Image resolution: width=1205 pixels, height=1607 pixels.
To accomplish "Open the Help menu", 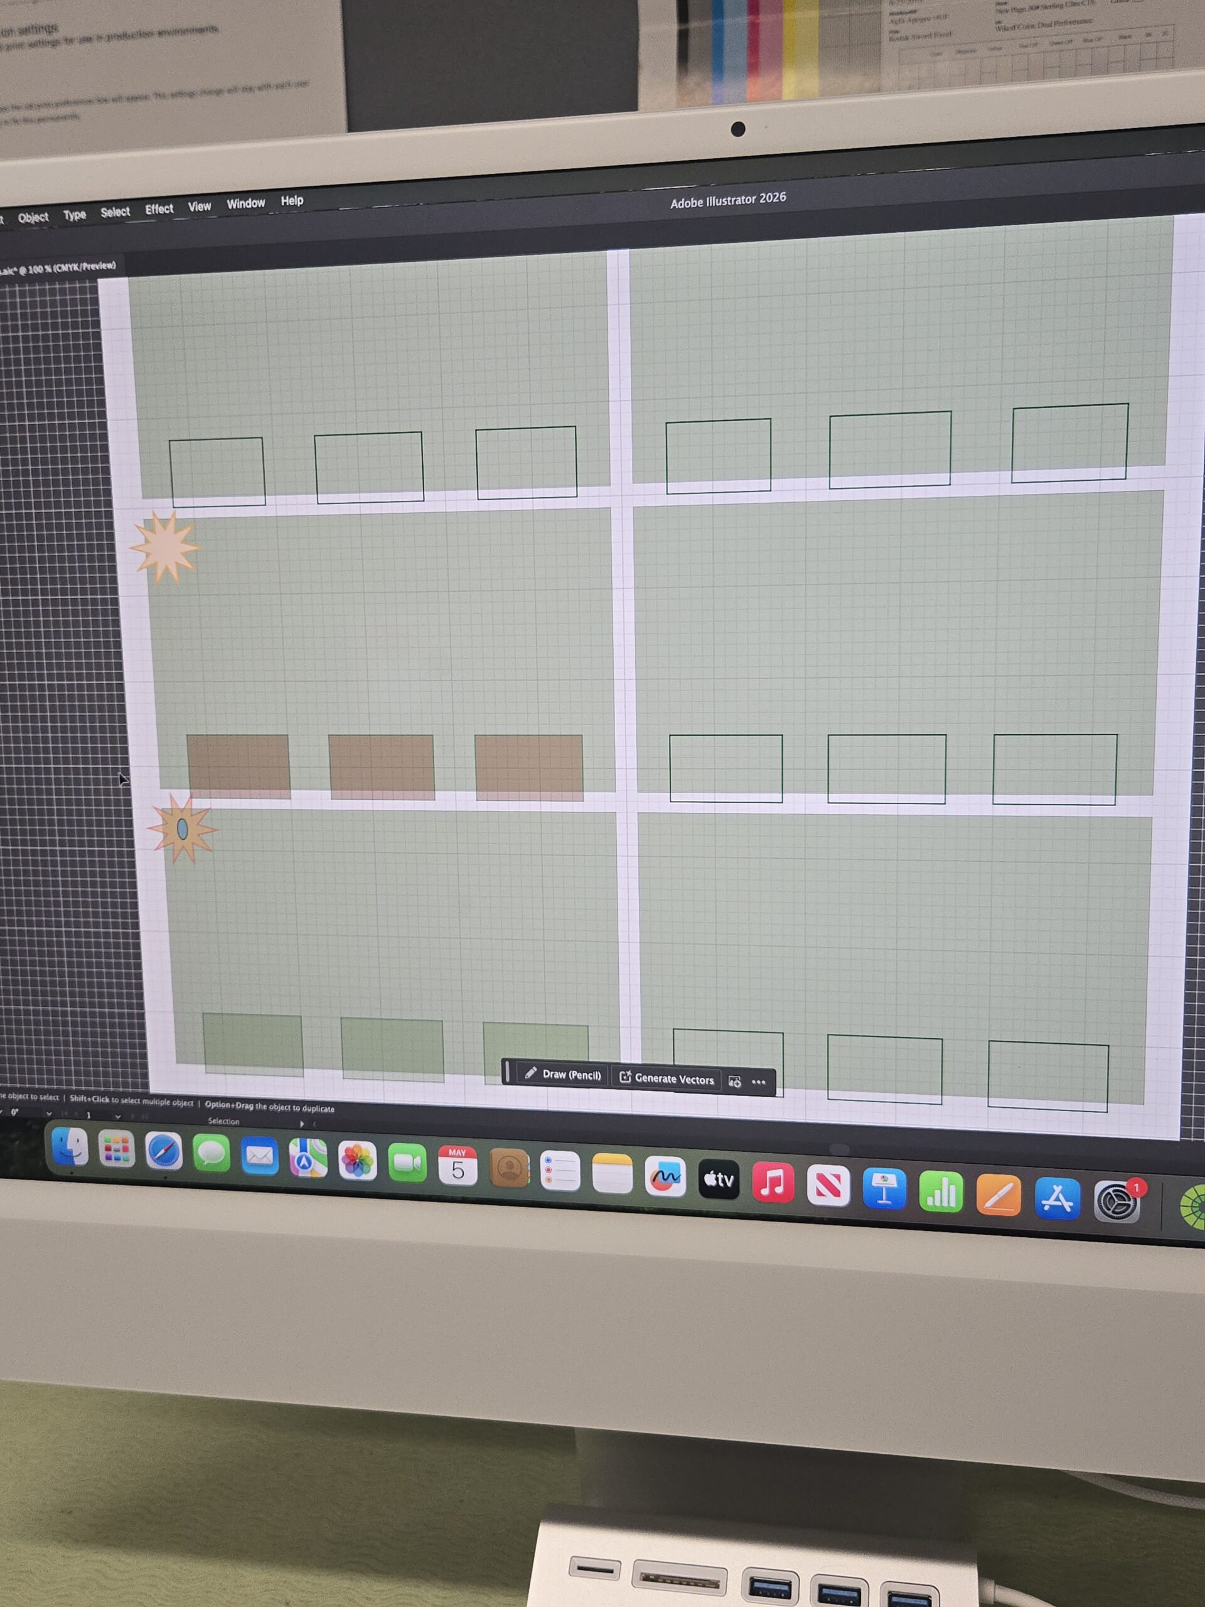I will [292, 200].
